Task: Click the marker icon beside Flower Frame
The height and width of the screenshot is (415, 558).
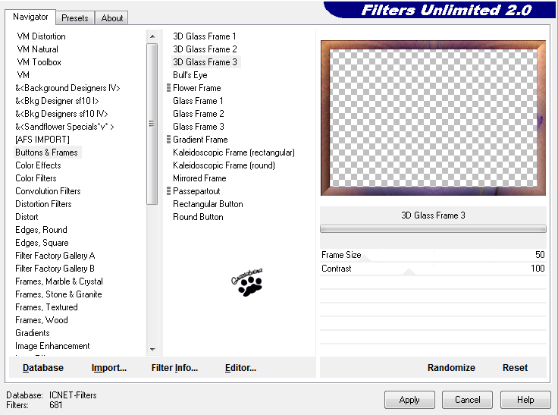Action: [168, 88]
